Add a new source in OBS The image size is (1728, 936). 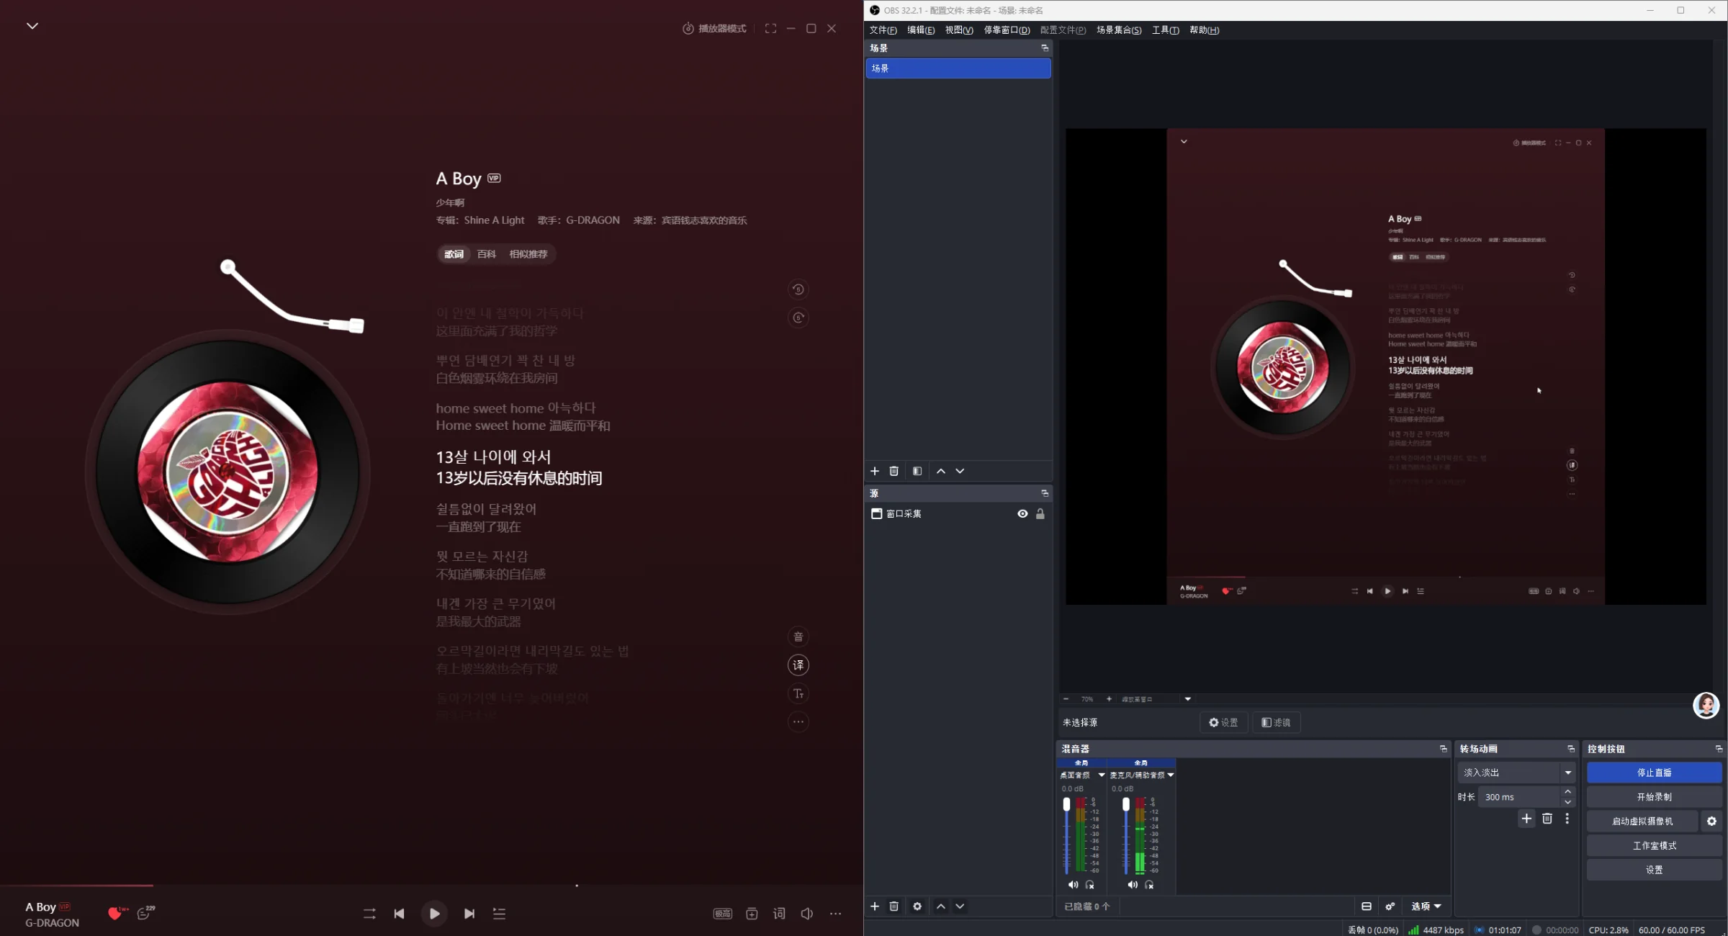click(x=875, y=906)
